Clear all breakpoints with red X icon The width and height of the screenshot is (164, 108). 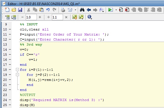click(x=127, y=10)
